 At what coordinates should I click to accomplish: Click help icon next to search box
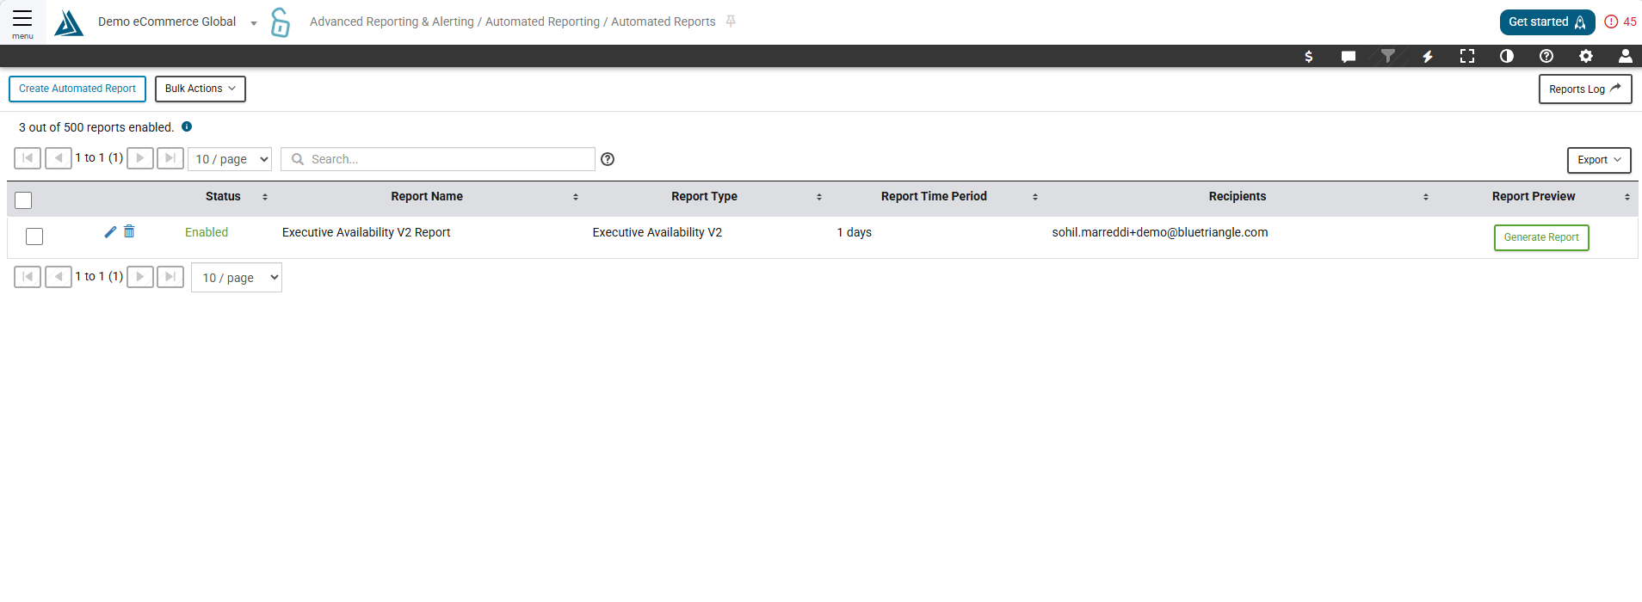(x=608, y=159)
